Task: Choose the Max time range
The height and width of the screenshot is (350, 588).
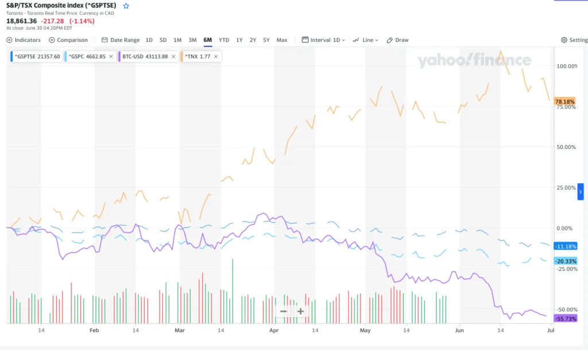Action: (x=281, y=40)
